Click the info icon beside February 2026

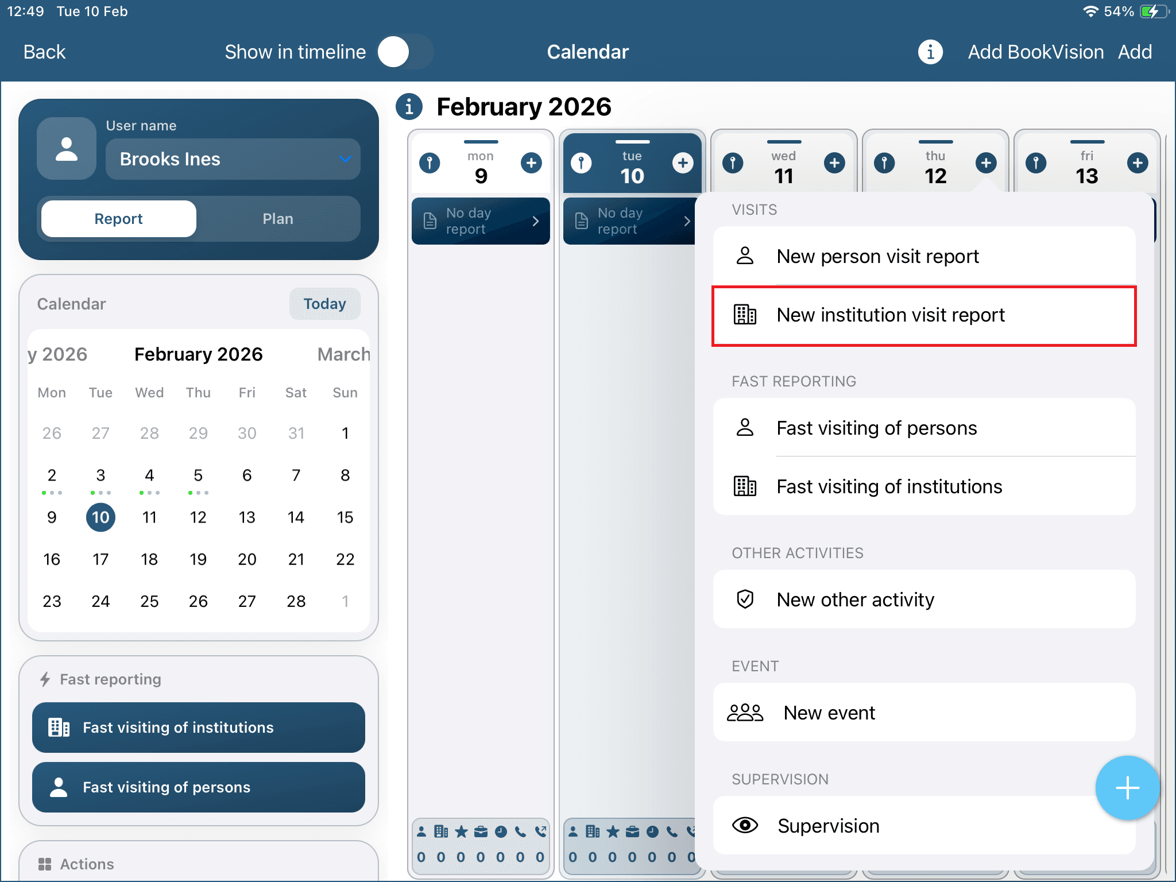pos(409,107)
